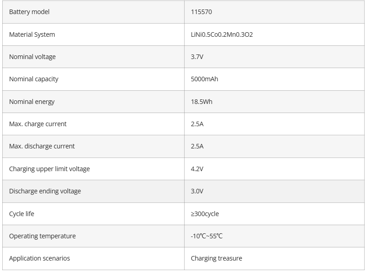This screenshot has width=366, height=271.
Task: Click the Max. discharge current label
Action: click(42, 146)
